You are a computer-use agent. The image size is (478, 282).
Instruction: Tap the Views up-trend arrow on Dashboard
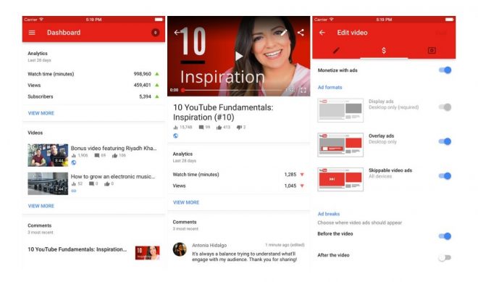tap(157, 85)
